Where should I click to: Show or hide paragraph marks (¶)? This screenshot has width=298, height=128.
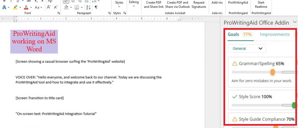click(x=96, y=7)
